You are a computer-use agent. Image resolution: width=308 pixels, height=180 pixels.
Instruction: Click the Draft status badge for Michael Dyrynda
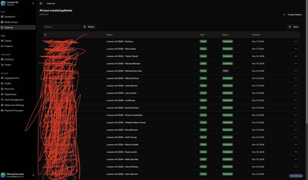click(226, 71)
